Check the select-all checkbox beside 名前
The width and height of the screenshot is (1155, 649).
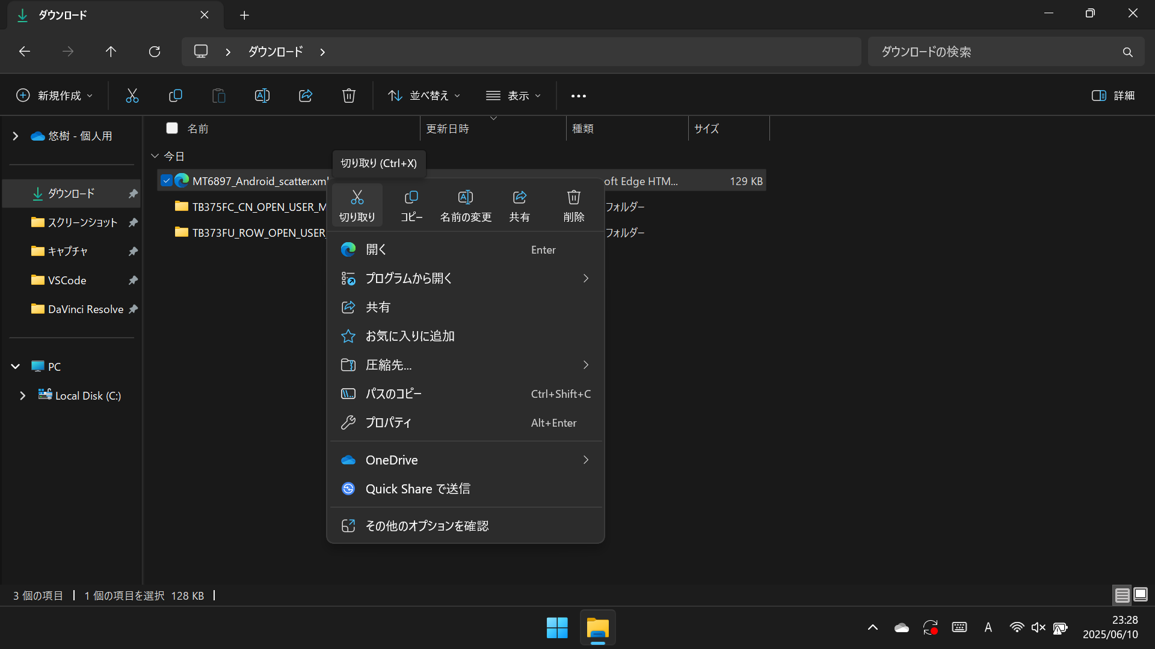[172, 128]
